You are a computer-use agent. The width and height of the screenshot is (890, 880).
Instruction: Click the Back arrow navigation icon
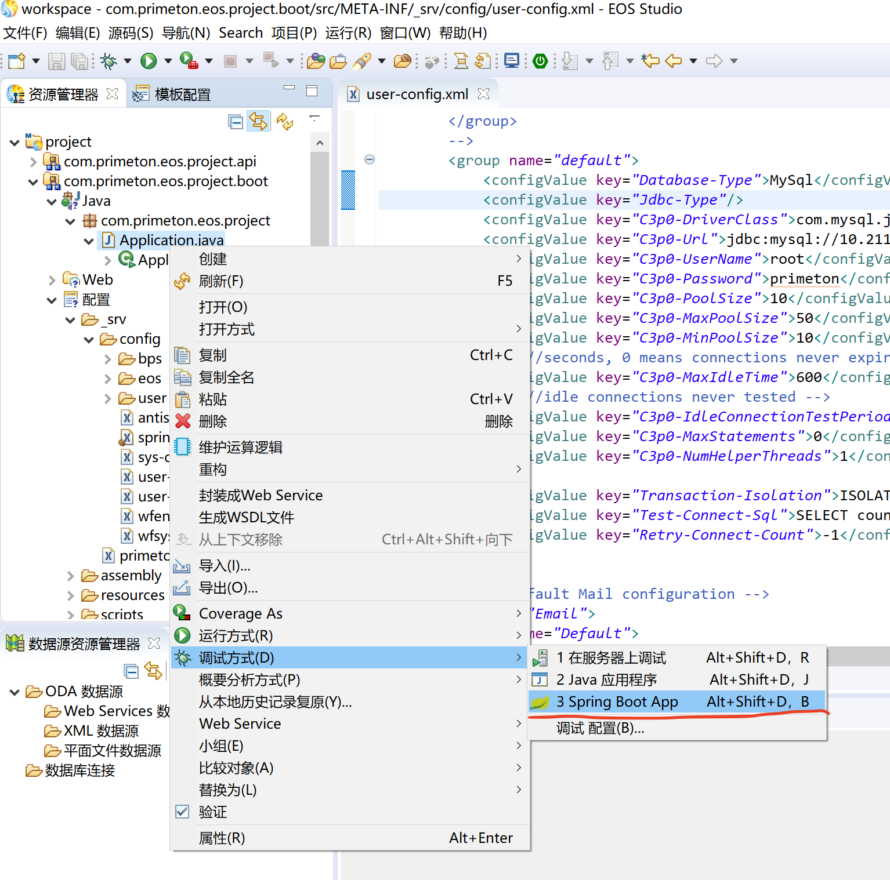pos(673,61)
